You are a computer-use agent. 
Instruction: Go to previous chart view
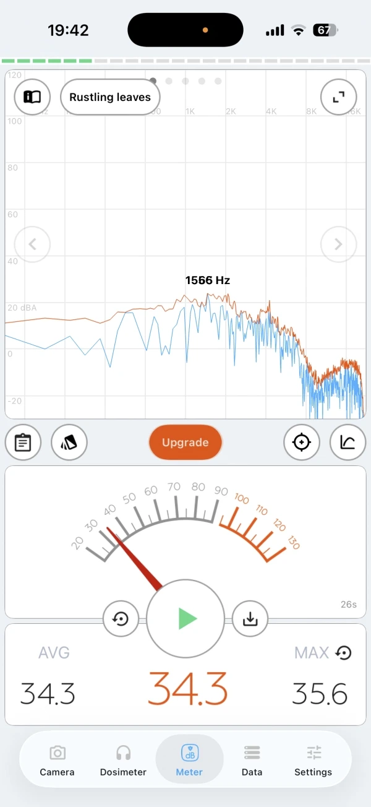click(x=32, y=244)
